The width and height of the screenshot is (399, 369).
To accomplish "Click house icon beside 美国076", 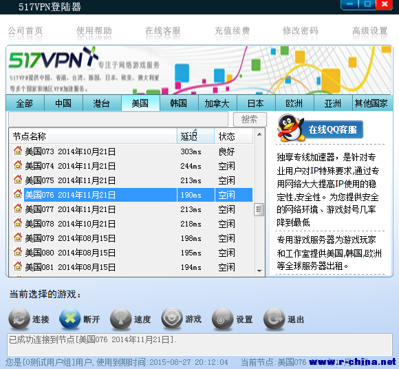I will coord(18,194).
